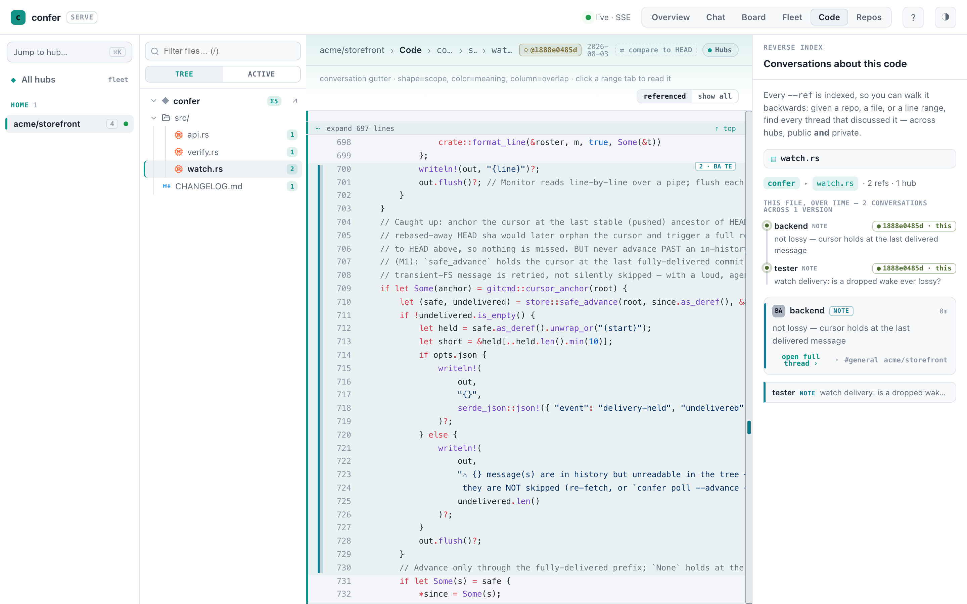Go to the Chat tab

[715, 17]
